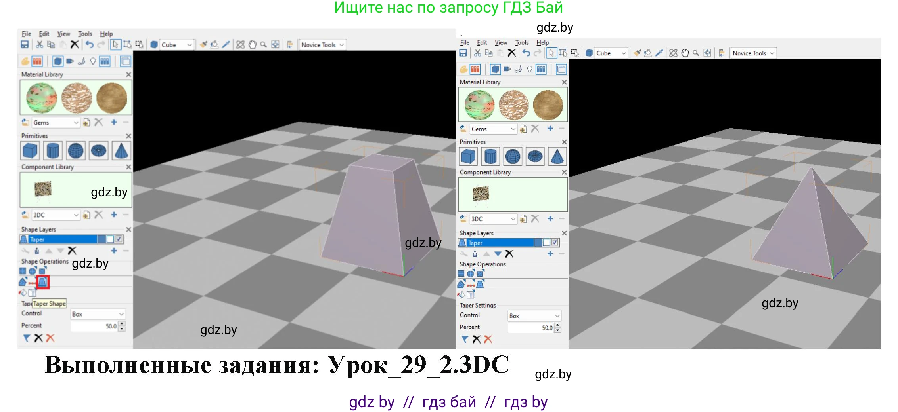Screen dimensions: 898x412
Task: Click the gdz by link at the bottom
Action: [371, 402]
